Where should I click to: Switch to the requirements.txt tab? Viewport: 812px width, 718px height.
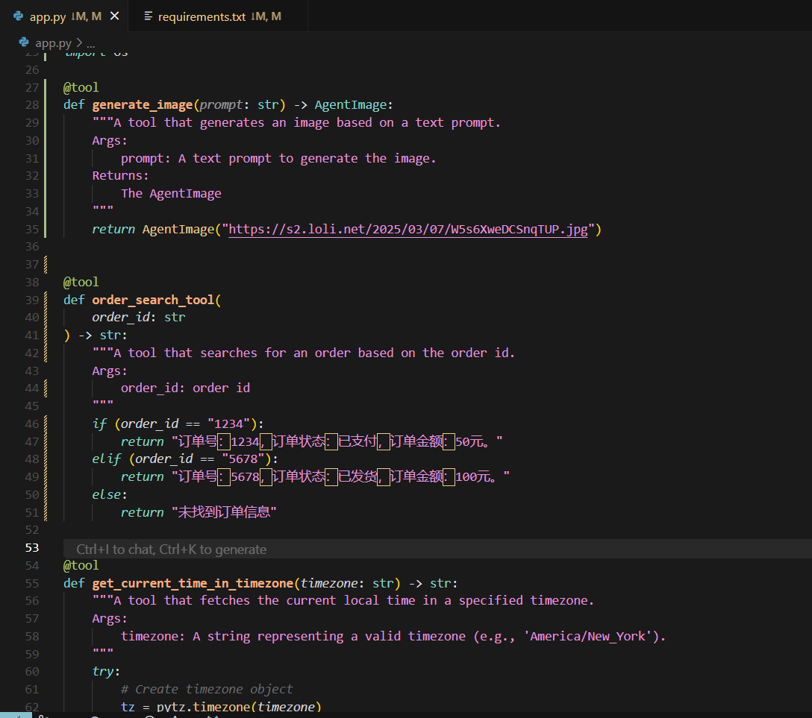202,16
